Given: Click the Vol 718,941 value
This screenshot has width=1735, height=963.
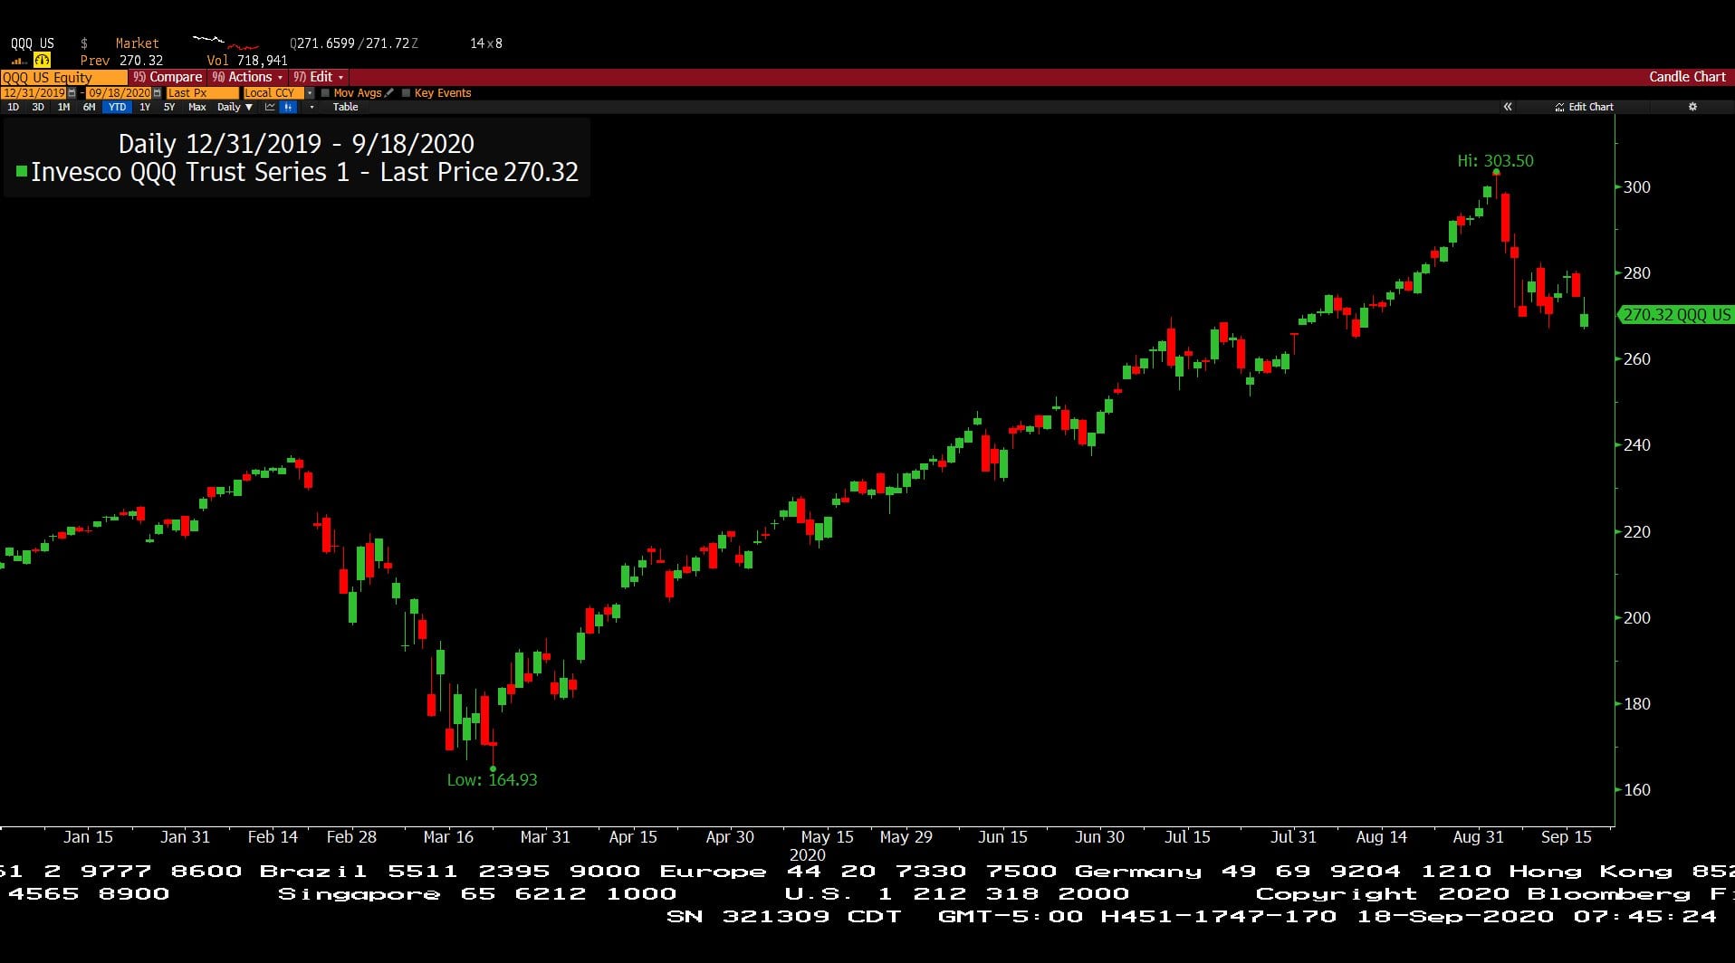Looking at the screenshot, I should (x=247, y=61).
